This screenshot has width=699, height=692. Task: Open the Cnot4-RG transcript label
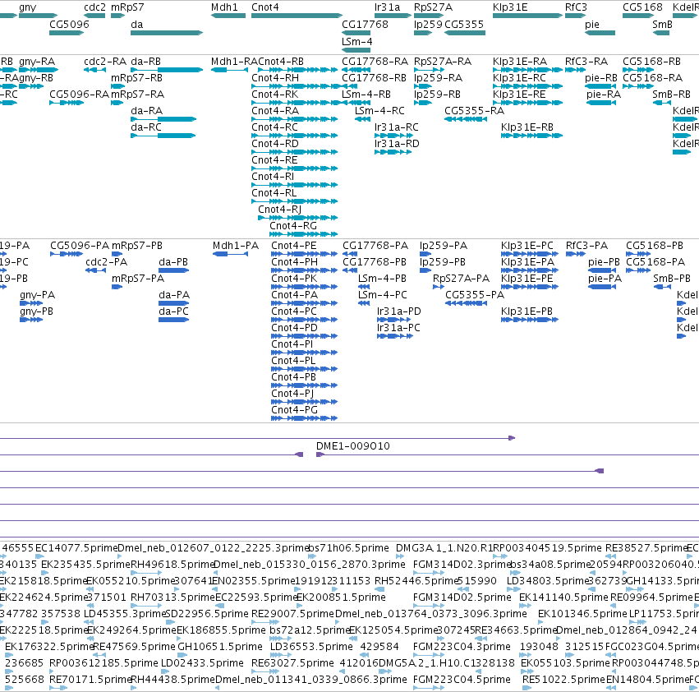(293, 226)
